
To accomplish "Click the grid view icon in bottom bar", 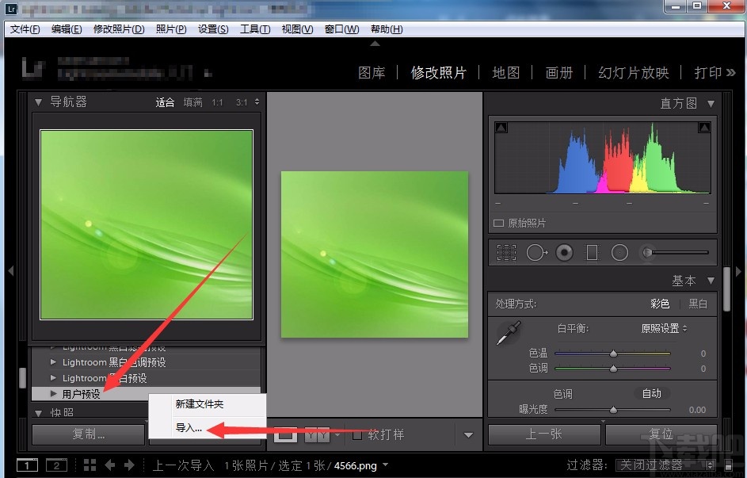I will coord(90,465).
